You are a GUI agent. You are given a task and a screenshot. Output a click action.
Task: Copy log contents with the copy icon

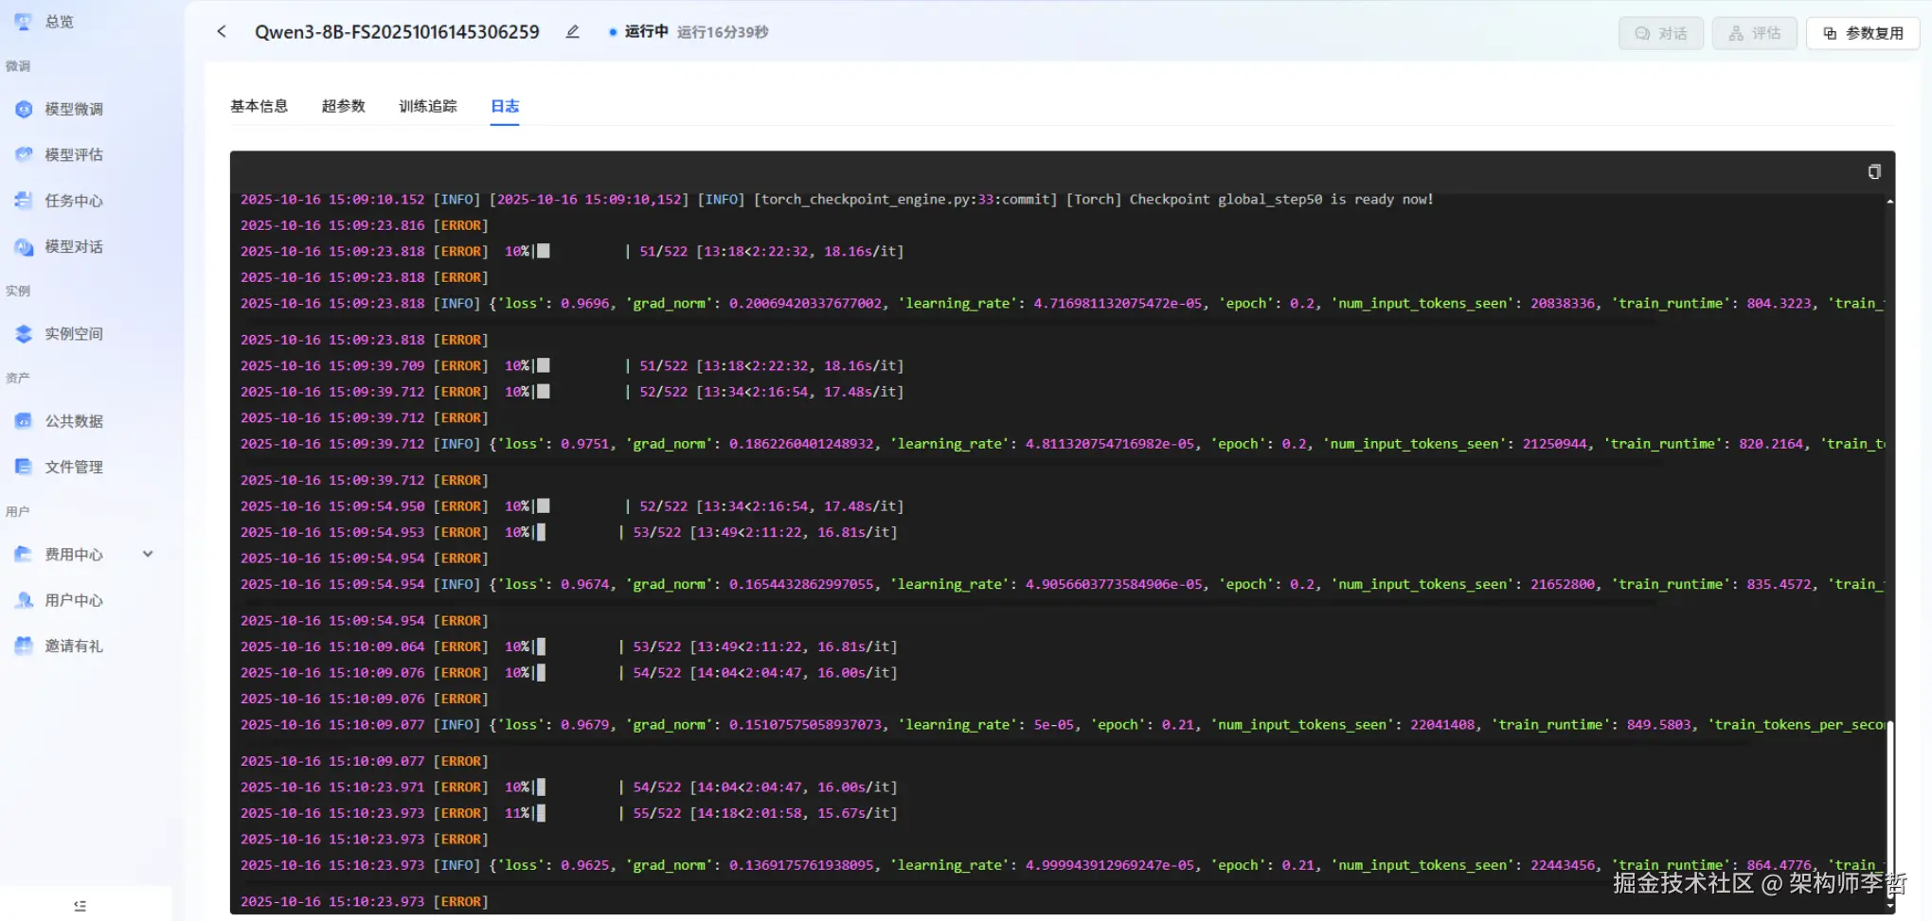tap(1873, 171)
